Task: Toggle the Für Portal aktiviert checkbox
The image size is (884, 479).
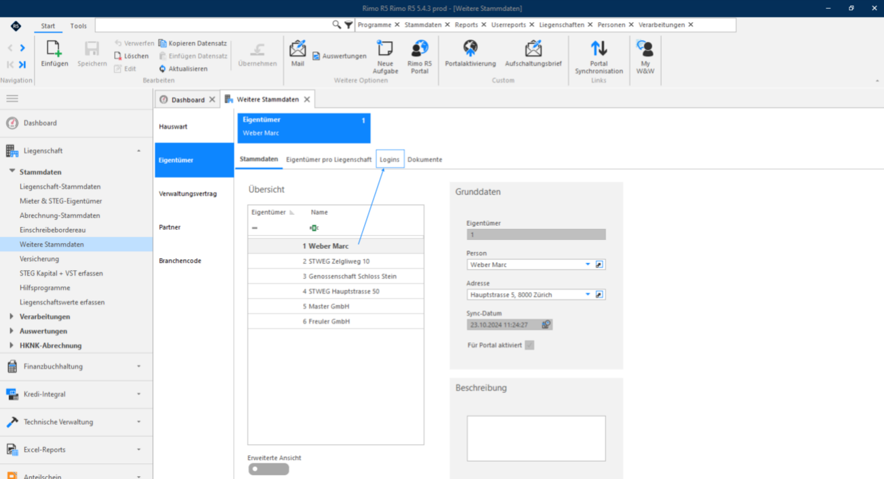Action: pyautogui.click(x=529, y=345)
